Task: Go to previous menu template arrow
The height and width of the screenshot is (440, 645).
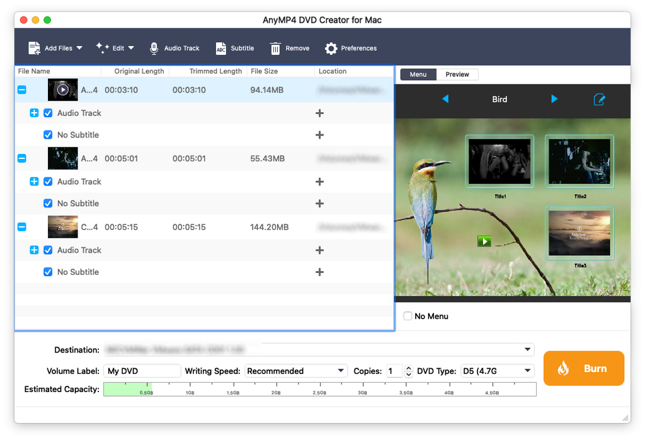Action: 445,99
